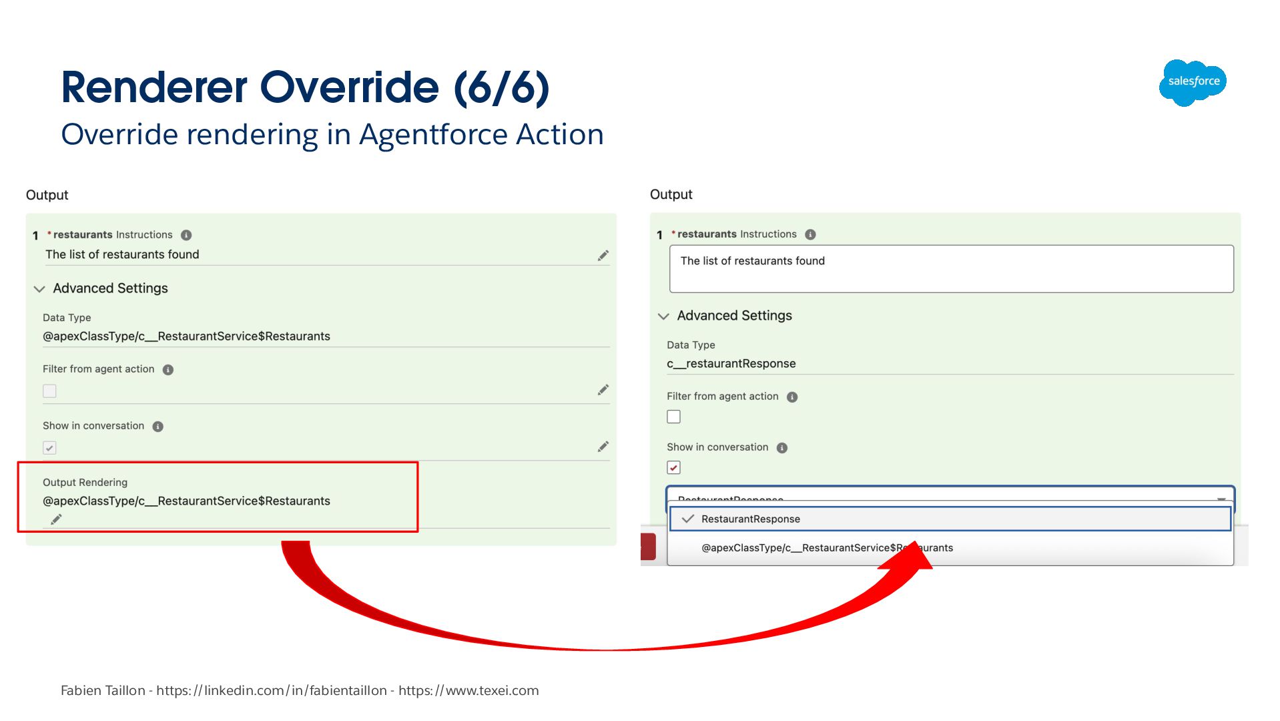Click right Data Type c__restaurantResponse value
The height and width of the screenshot is (721, 1280).
tap(731, 364)
